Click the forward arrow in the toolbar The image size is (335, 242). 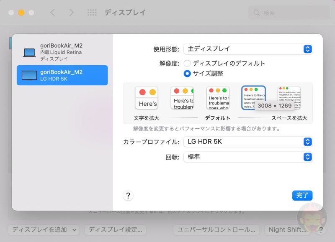click(x=71, y=13)
